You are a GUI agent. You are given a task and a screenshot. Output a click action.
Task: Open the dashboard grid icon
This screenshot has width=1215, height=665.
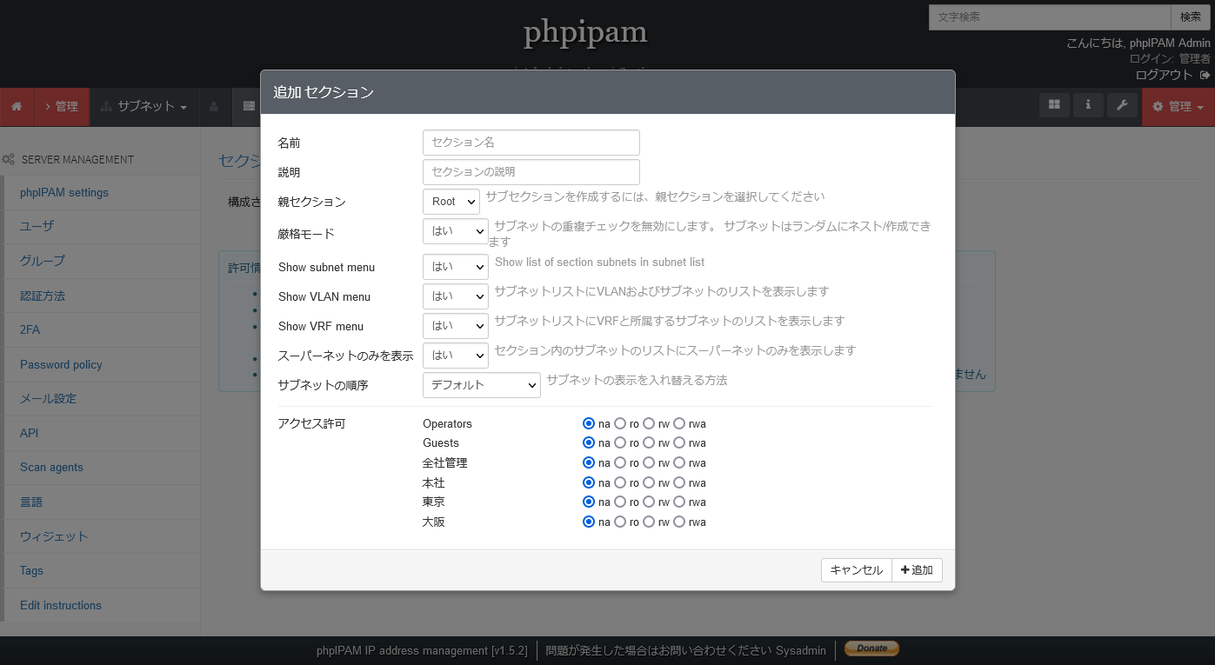pyautogui.click(x=1054, y=105)
